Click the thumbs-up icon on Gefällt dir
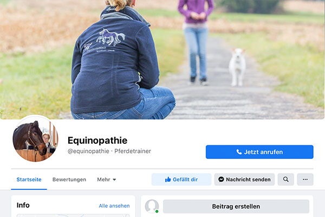Image resolution: width=325 pixels, height=217 pixels. point(168,180)
